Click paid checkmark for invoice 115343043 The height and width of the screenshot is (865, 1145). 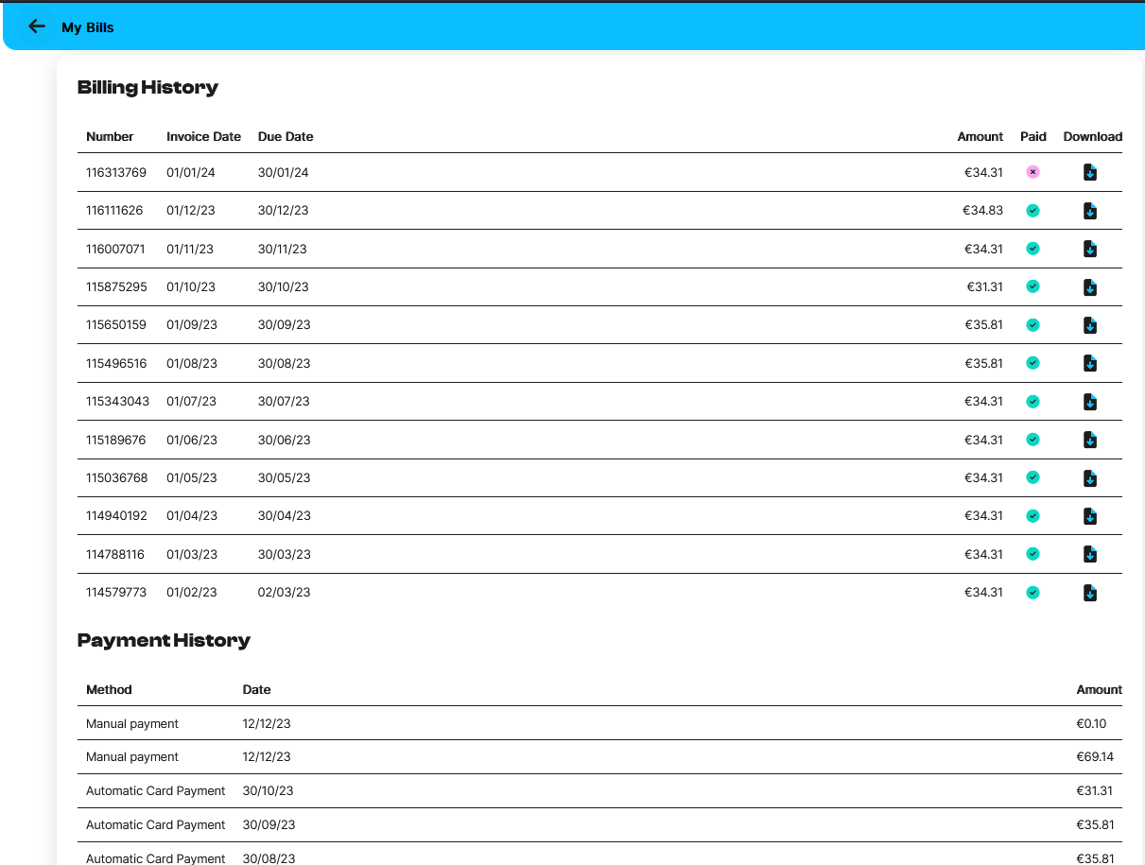tap(1032, 401)
